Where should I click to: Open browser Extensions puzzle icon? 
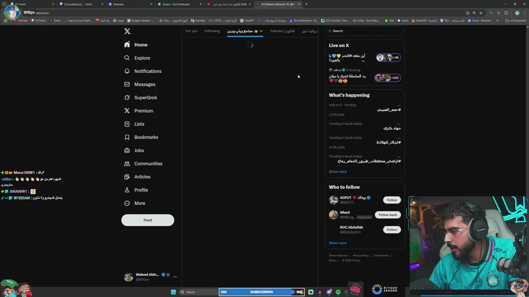point(506,13)
